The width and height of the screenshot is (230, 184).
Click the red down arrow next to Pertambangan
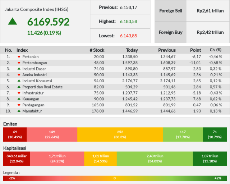[x=19, y=63]
